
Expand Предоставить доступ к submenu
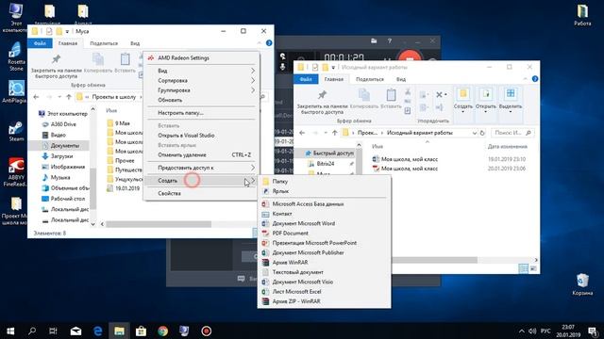(x=201, y=168)
